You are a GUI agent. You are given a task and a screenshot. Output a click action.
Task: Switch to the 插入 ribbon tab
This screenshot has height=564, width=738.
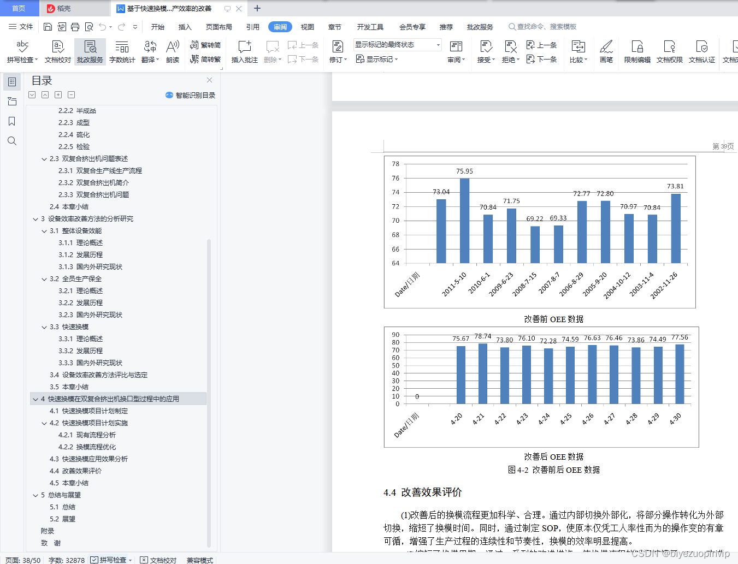185,27
